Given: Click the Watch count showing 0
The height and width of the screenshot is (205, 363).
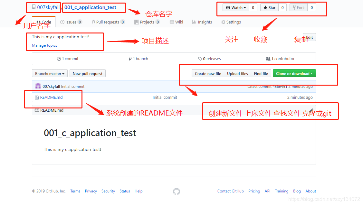Looking at the screenshot, I should tap(253, 8).
